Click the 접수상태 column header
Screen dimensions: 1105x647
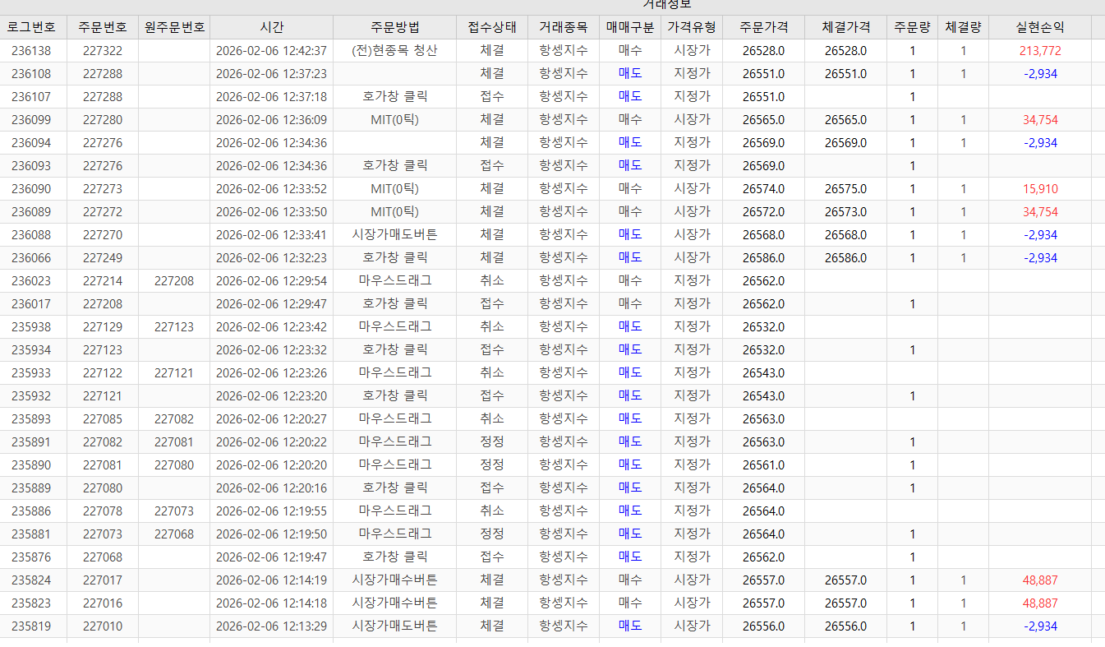[491, 27]
